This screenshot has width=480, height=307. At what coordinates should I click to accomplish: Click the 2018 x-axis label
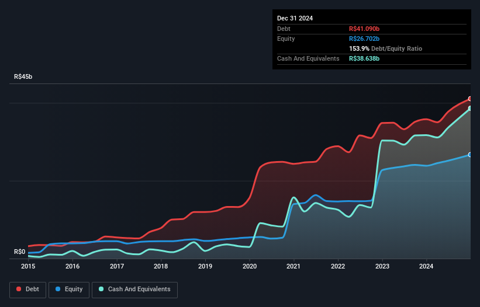click(161, 266)
